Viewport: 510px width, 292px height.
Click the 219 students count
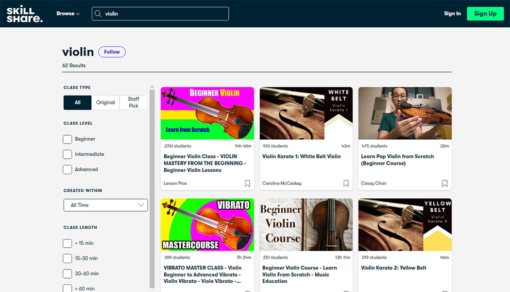(x=374, y=257)
